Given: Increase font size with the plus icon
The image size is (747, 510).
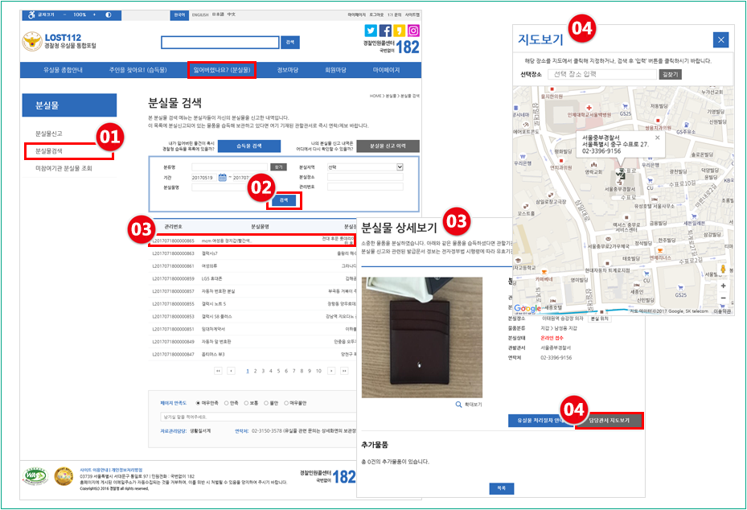Looking at the screenshot, I should [94, 14].
